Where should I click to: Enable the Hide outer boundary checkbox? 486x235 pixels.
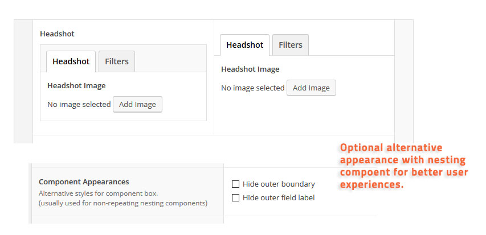(x=235, y=184)
